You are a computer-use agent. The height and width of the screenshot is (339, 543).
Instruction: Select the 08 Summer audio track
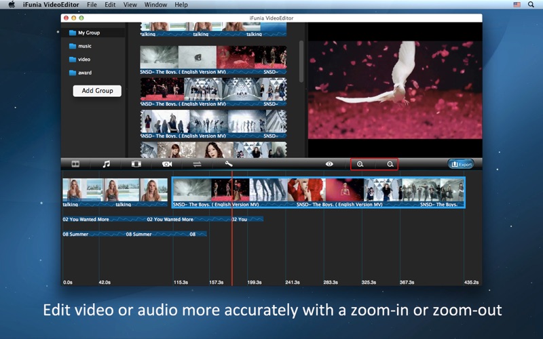[x=134, y=234]
